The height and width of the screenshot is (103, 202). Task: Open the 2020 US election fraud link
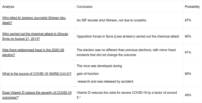[x=33, y=53]
